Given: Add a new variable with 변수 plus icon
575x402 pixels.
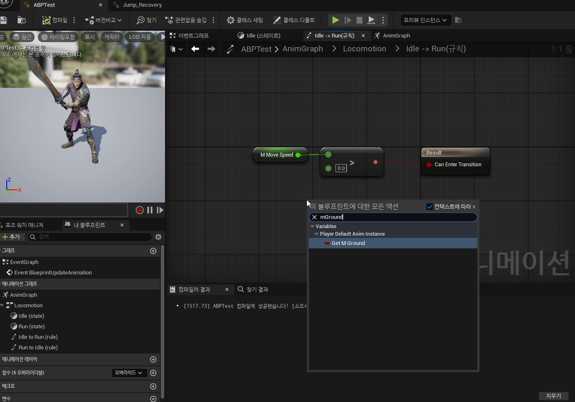Looking at the screenshot, I should click(x=153, y=399).
